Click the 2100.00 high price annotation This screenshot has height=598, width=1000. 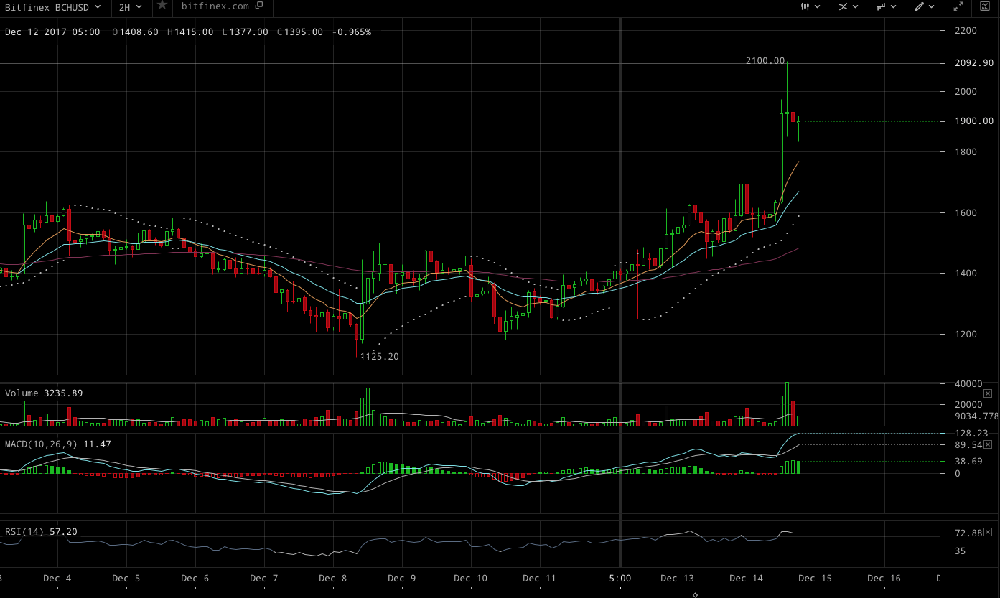click(765, 61)
